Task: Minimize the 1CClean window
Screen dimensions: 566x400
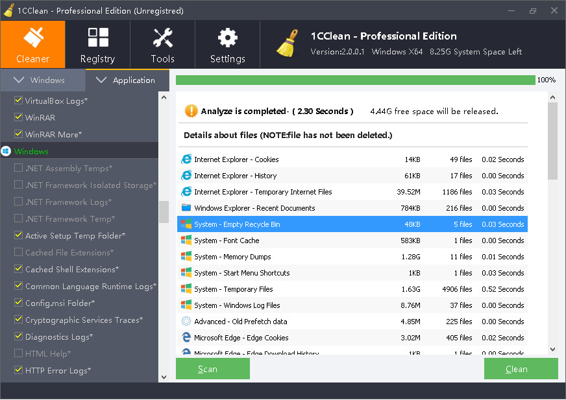Action: (x=511, y=11)
